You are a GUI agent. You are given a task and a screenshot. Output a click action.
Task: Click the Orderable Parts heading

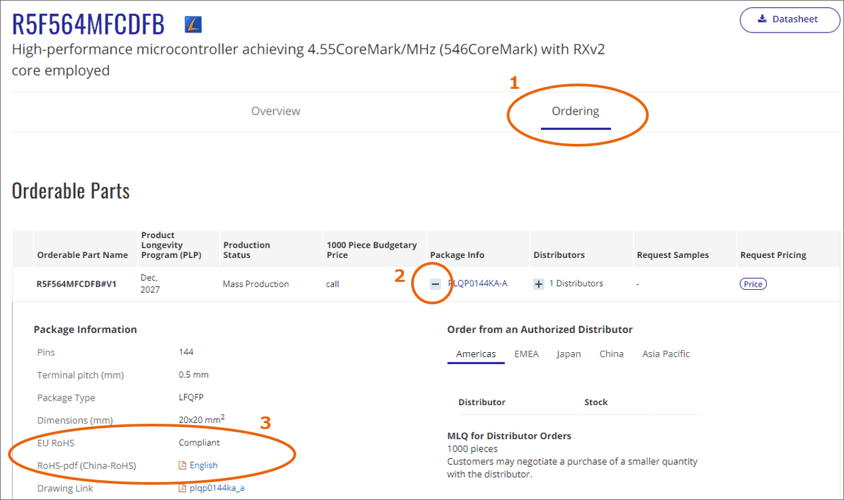(x=71, y=191)
